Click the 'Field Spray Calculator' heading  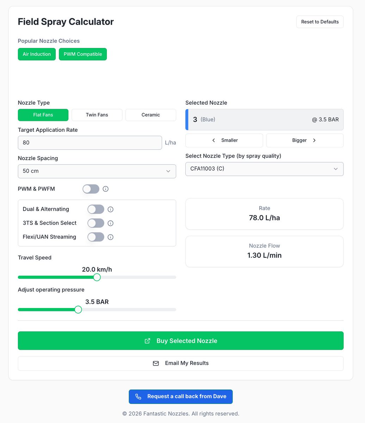tap(66, 22)
